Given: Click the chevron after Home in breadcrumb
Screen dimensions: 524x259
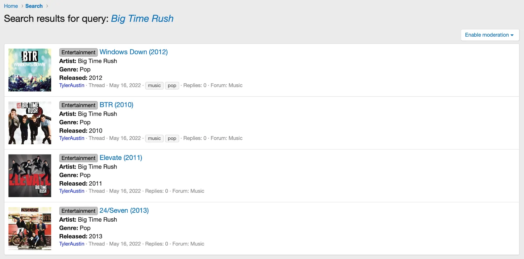Looking at the screenshot, I should (x=23, y=6).
